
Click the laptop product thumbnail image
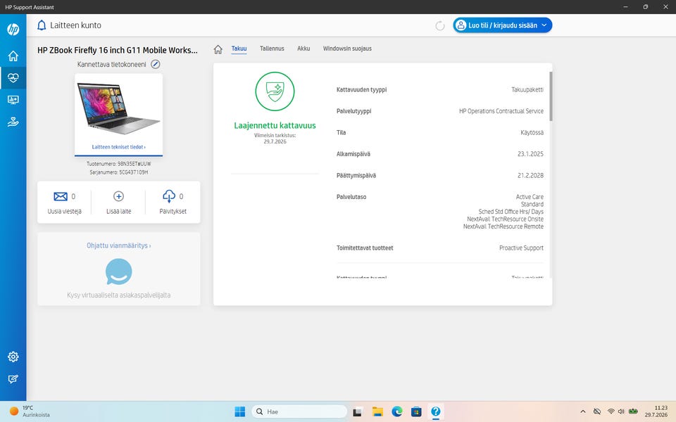(118, 108)
